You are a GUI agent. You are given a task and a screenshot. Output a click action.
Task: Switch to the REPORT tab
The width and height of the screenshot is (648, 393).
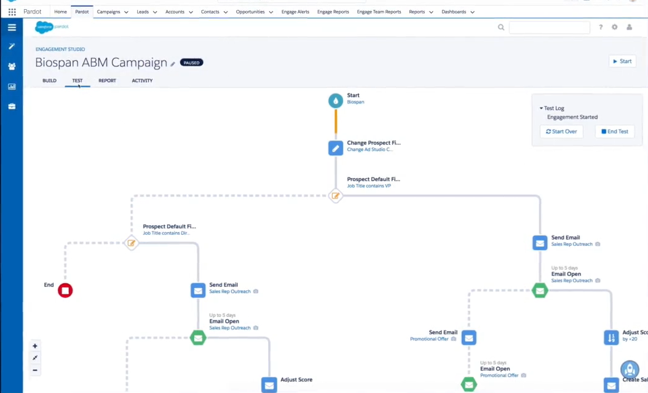point(107,80)
